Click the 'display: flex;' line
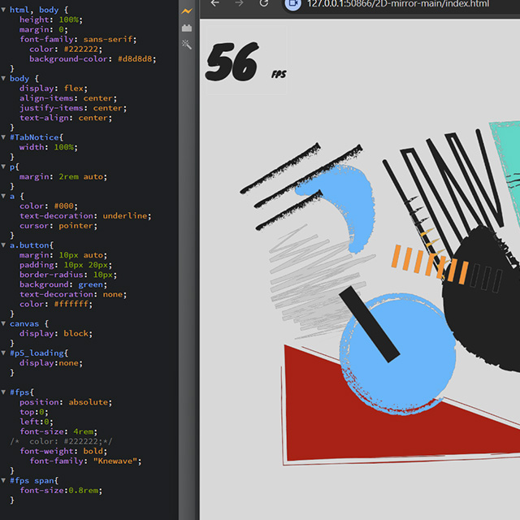 pos(54,89)
